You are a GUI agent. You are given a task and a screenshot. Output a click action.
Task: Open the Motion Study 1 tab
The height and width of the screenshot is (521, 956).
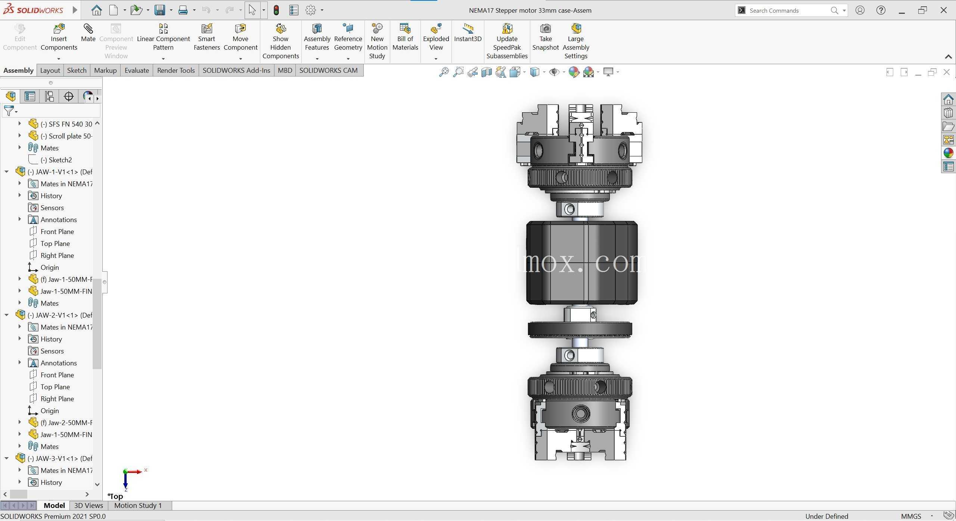click(138, 505)
